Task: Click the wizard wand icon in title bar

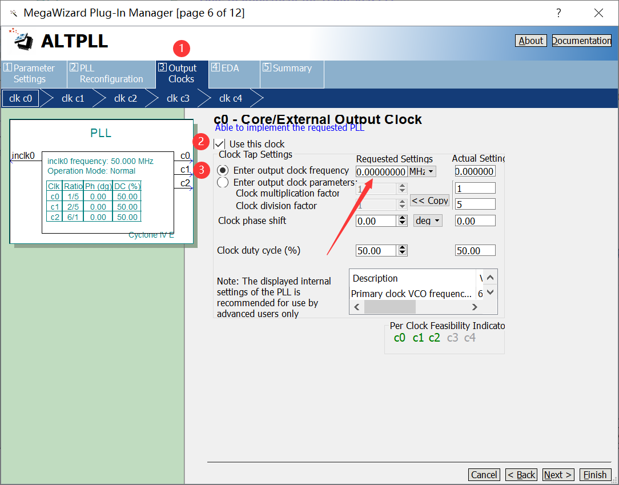Action: click(14, 14)
